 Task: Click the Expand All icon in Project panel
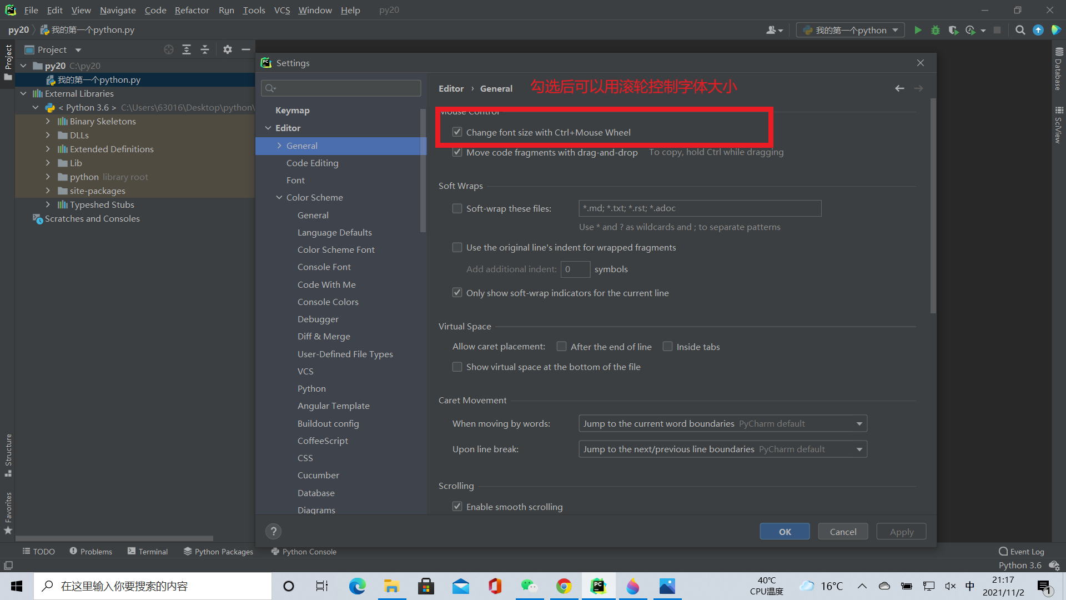click(x=187, y=49)
